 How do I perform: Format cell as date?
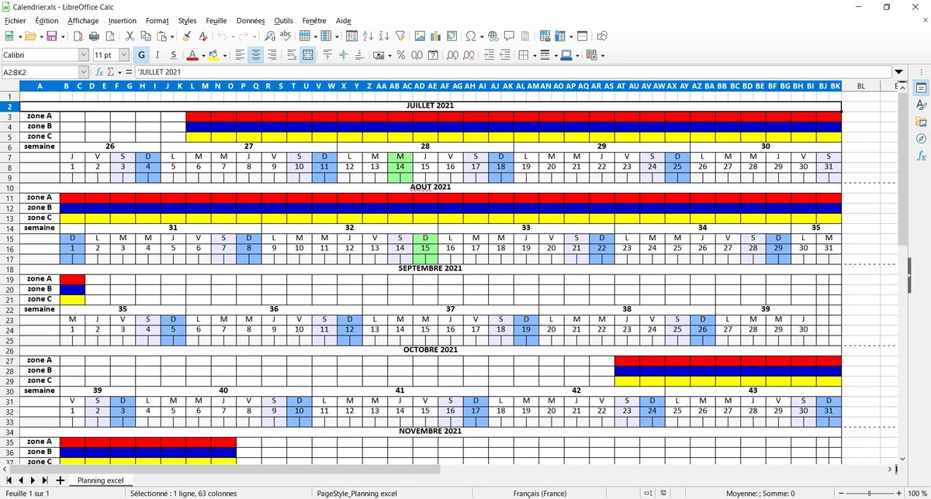pyautogui.click(x=433, y=55)
